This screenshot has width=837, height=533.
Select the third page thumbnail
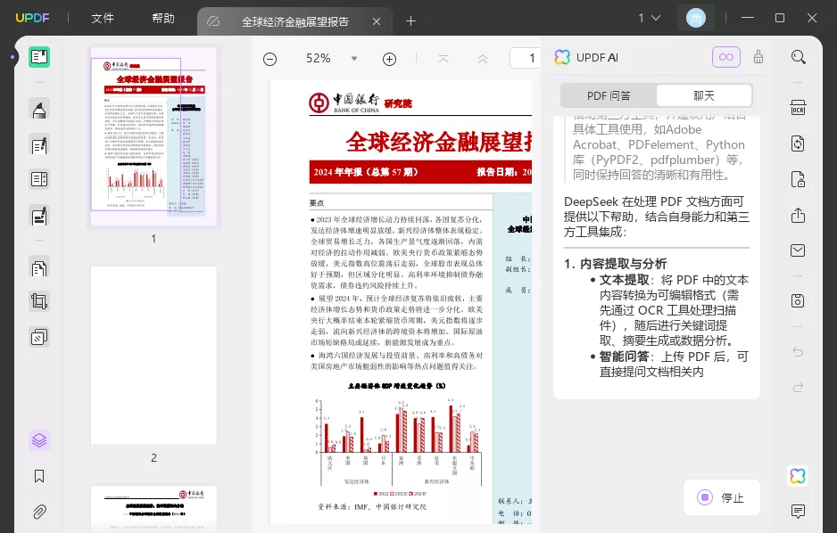tap(153, 508)
